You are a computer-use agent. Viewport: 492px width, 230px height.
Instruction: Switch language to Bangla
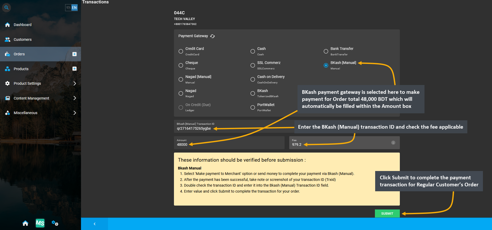(x=68, y=8)
